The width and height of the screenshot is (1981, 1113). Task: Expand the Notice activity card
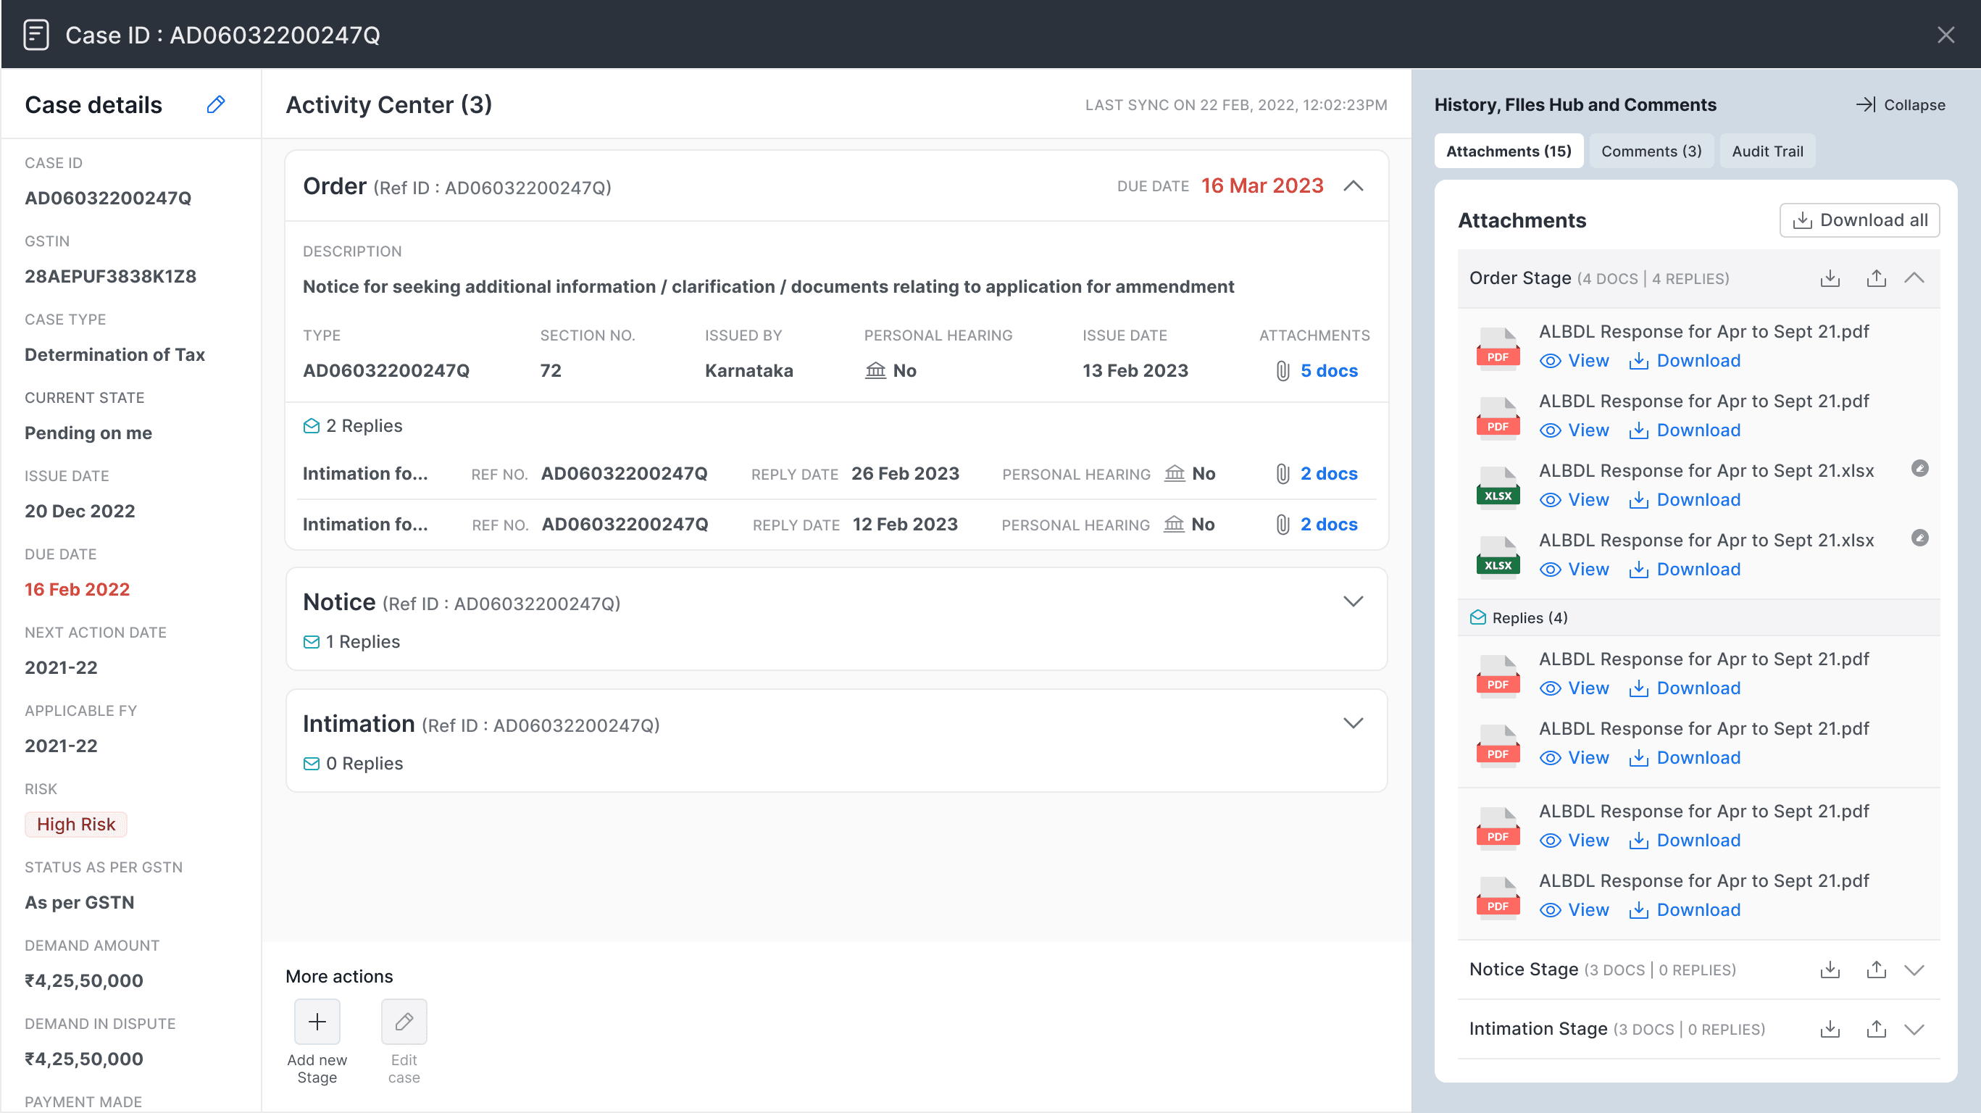coord(1354,601)
